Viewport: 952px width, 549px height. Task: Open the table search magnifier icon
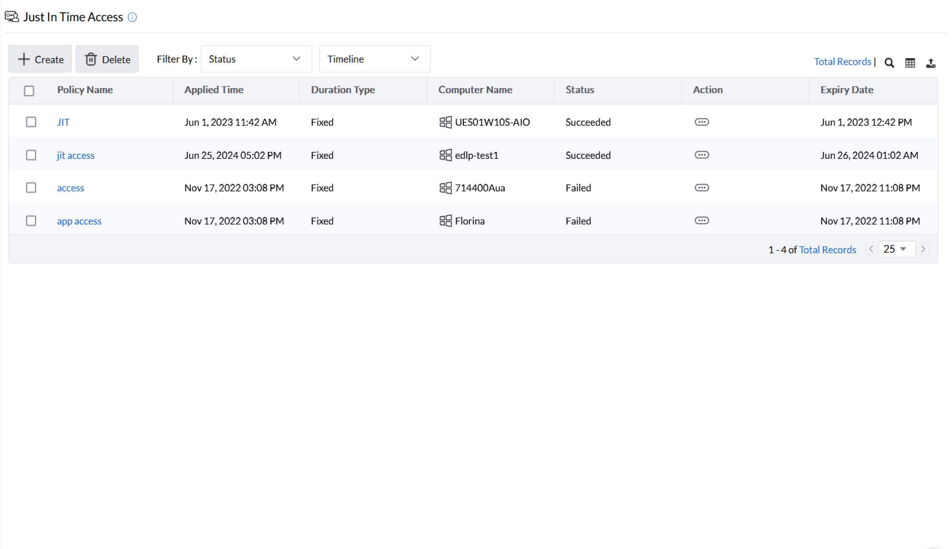click(x=889, y=63)
